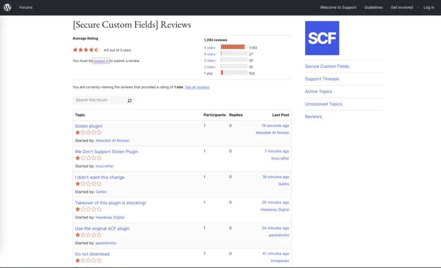Open timspenko profile in Last Post column
Image resolution: width=441 pixels, height=268 pixels.
click(280, 261)
